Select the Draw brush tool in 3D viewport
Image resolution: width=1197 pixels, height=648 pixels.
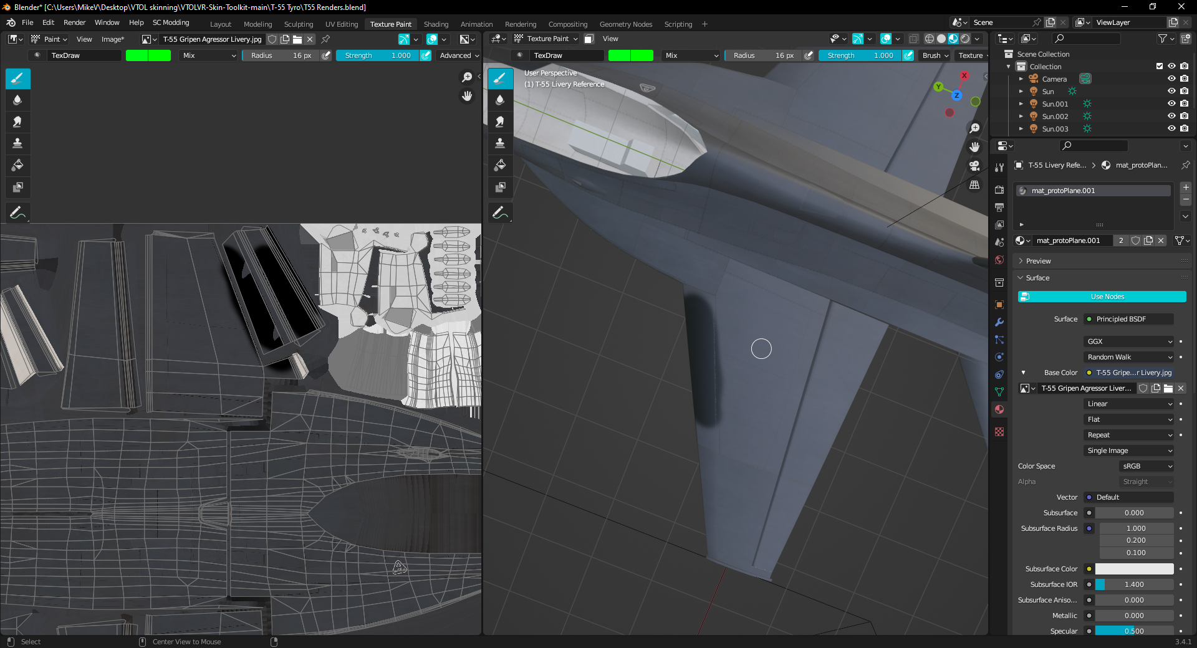(x=500, y=79)
